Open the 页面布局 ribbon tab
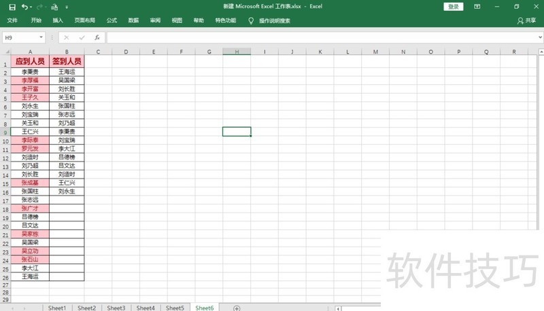 tap(84, 20)
